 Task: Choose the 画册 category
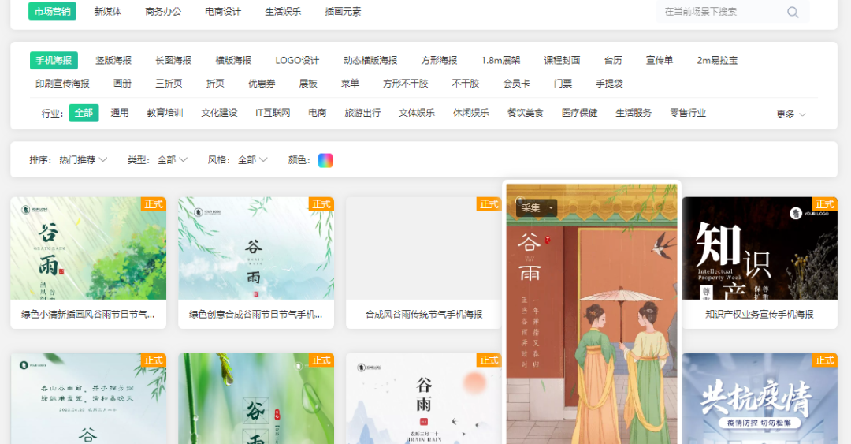tap(122, 84)
